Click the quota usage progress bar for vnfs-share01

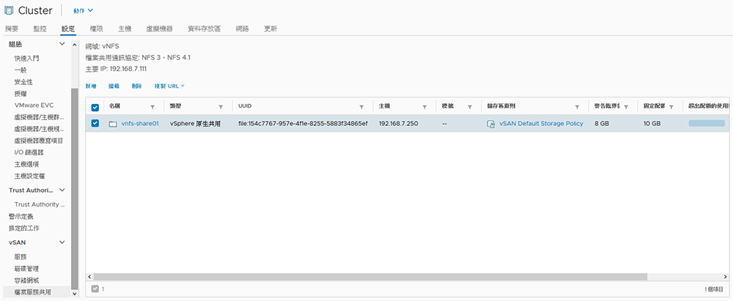coord(707,123)
